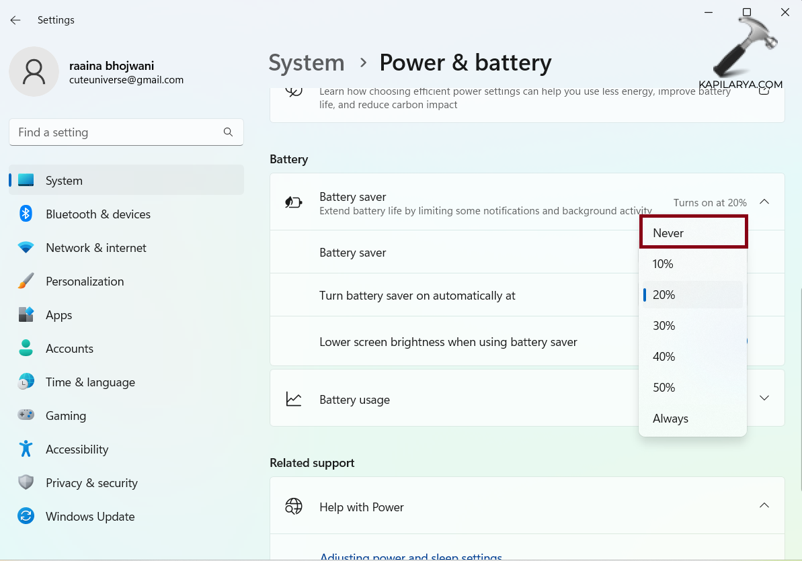Open Privacy & security settings
Image resolution: width=802 pixels, height=561 pixels.
coord(91,483)
